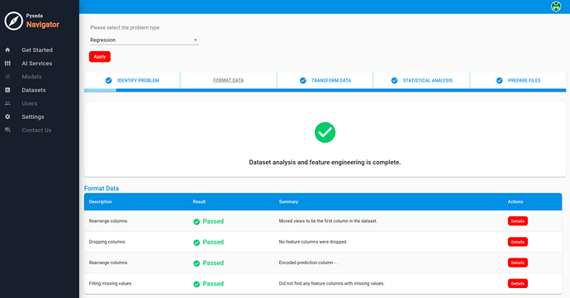Image resolution: width=570 pixels, height=298 pixels.
Task: Click the Actions column header
Action: [x=515, y=201]
